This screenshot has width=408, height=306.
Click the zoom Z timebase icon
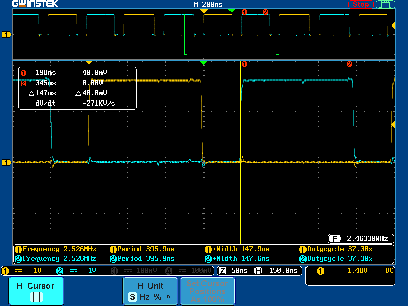point(223,271)
